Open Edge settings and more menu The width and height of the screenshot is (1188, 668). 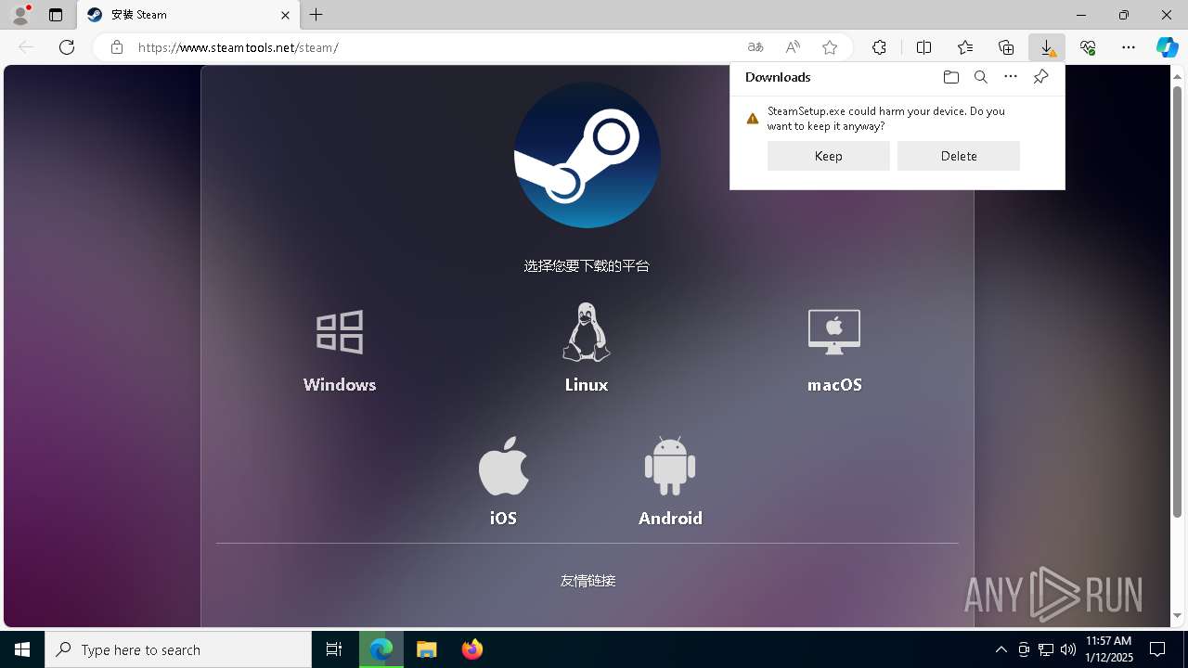point(1129,47)
